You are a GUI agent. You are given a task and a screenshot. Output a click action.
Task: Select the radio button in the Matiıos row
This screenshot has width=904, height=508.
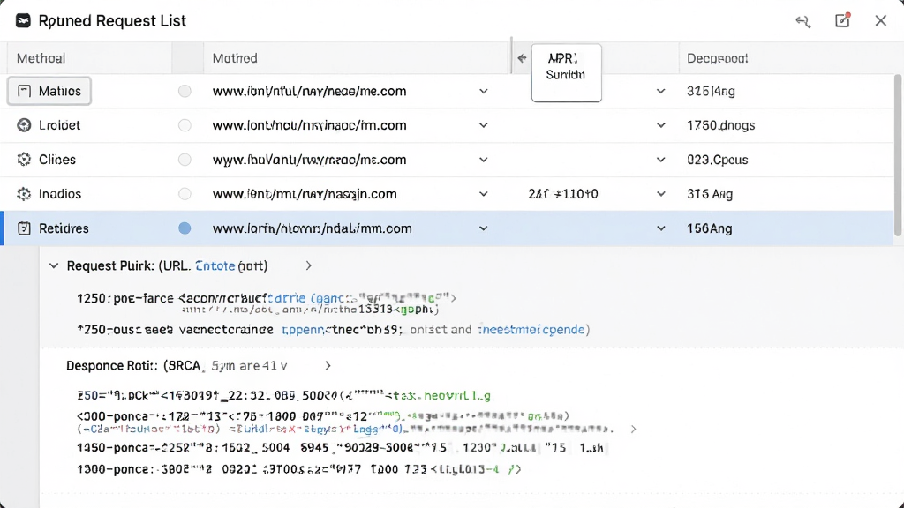pos(185,91)
